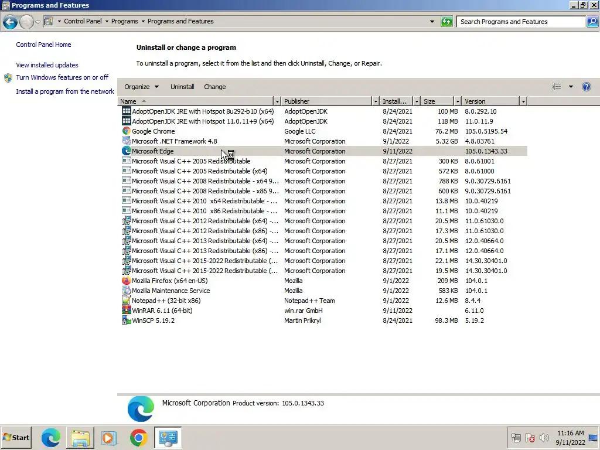
Task: Click the Show desktop tray button
Action: [x=594, y=437]
